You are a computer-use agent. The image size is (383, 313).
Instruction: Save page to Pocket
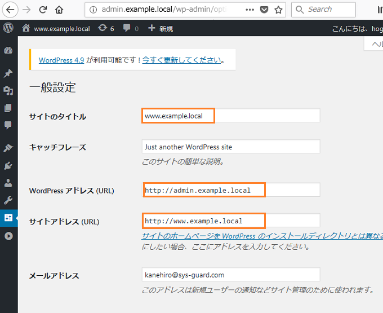point(264,10)
